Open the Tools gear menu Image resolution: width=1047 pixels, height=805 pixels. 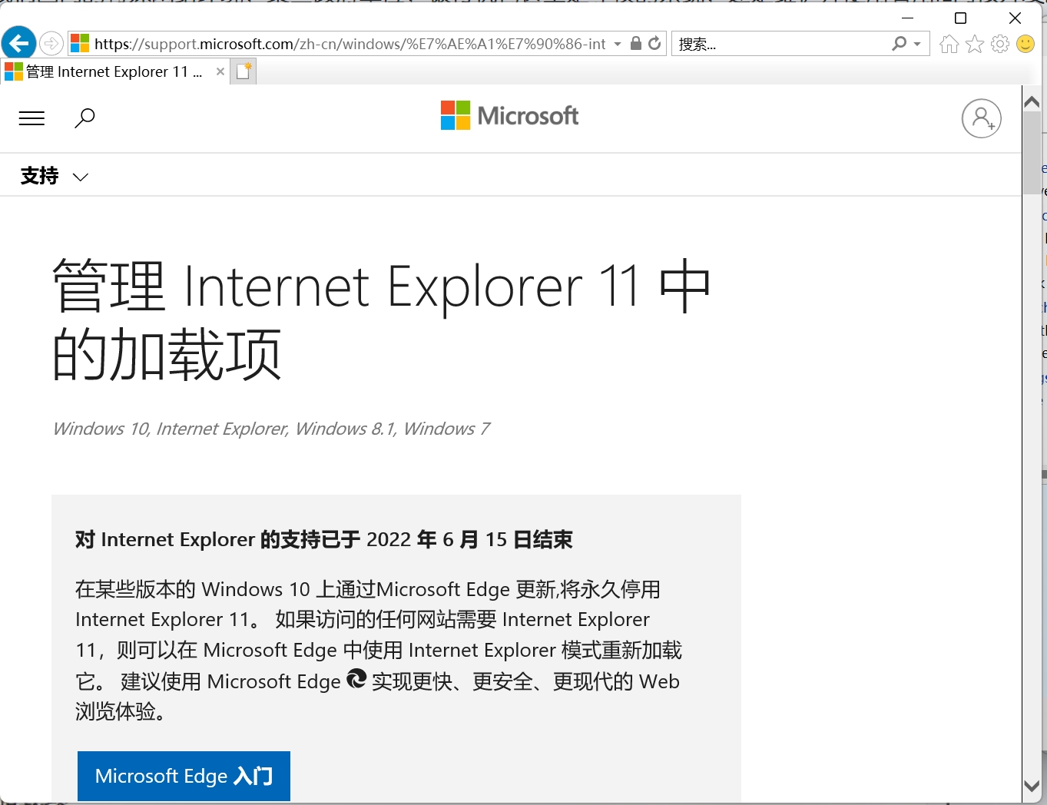pyautogui.click(x=1000, y=44)
